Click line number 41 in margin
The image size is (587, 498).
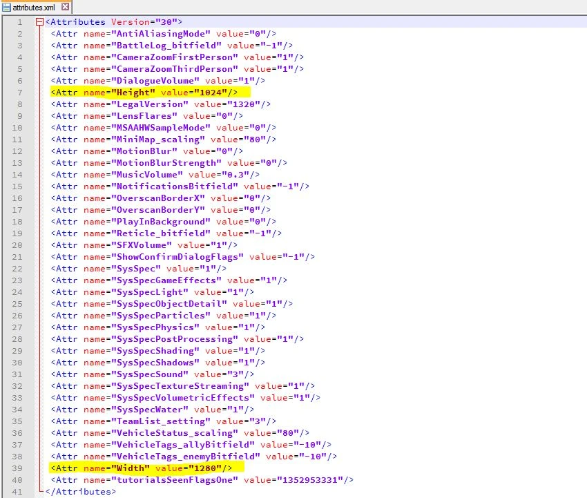click(17, 492)
